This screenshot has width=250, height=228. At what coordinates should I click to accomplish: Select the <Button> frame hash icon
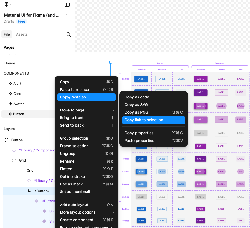29,191
